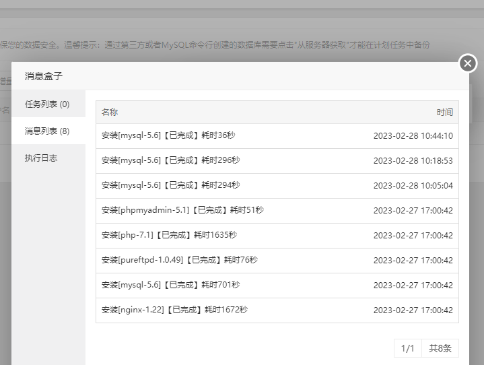Image resolution: width=484 pixels, height=365 pixels.
Task: Select the 消息列表 (8) tab
Action: point(48,131)
